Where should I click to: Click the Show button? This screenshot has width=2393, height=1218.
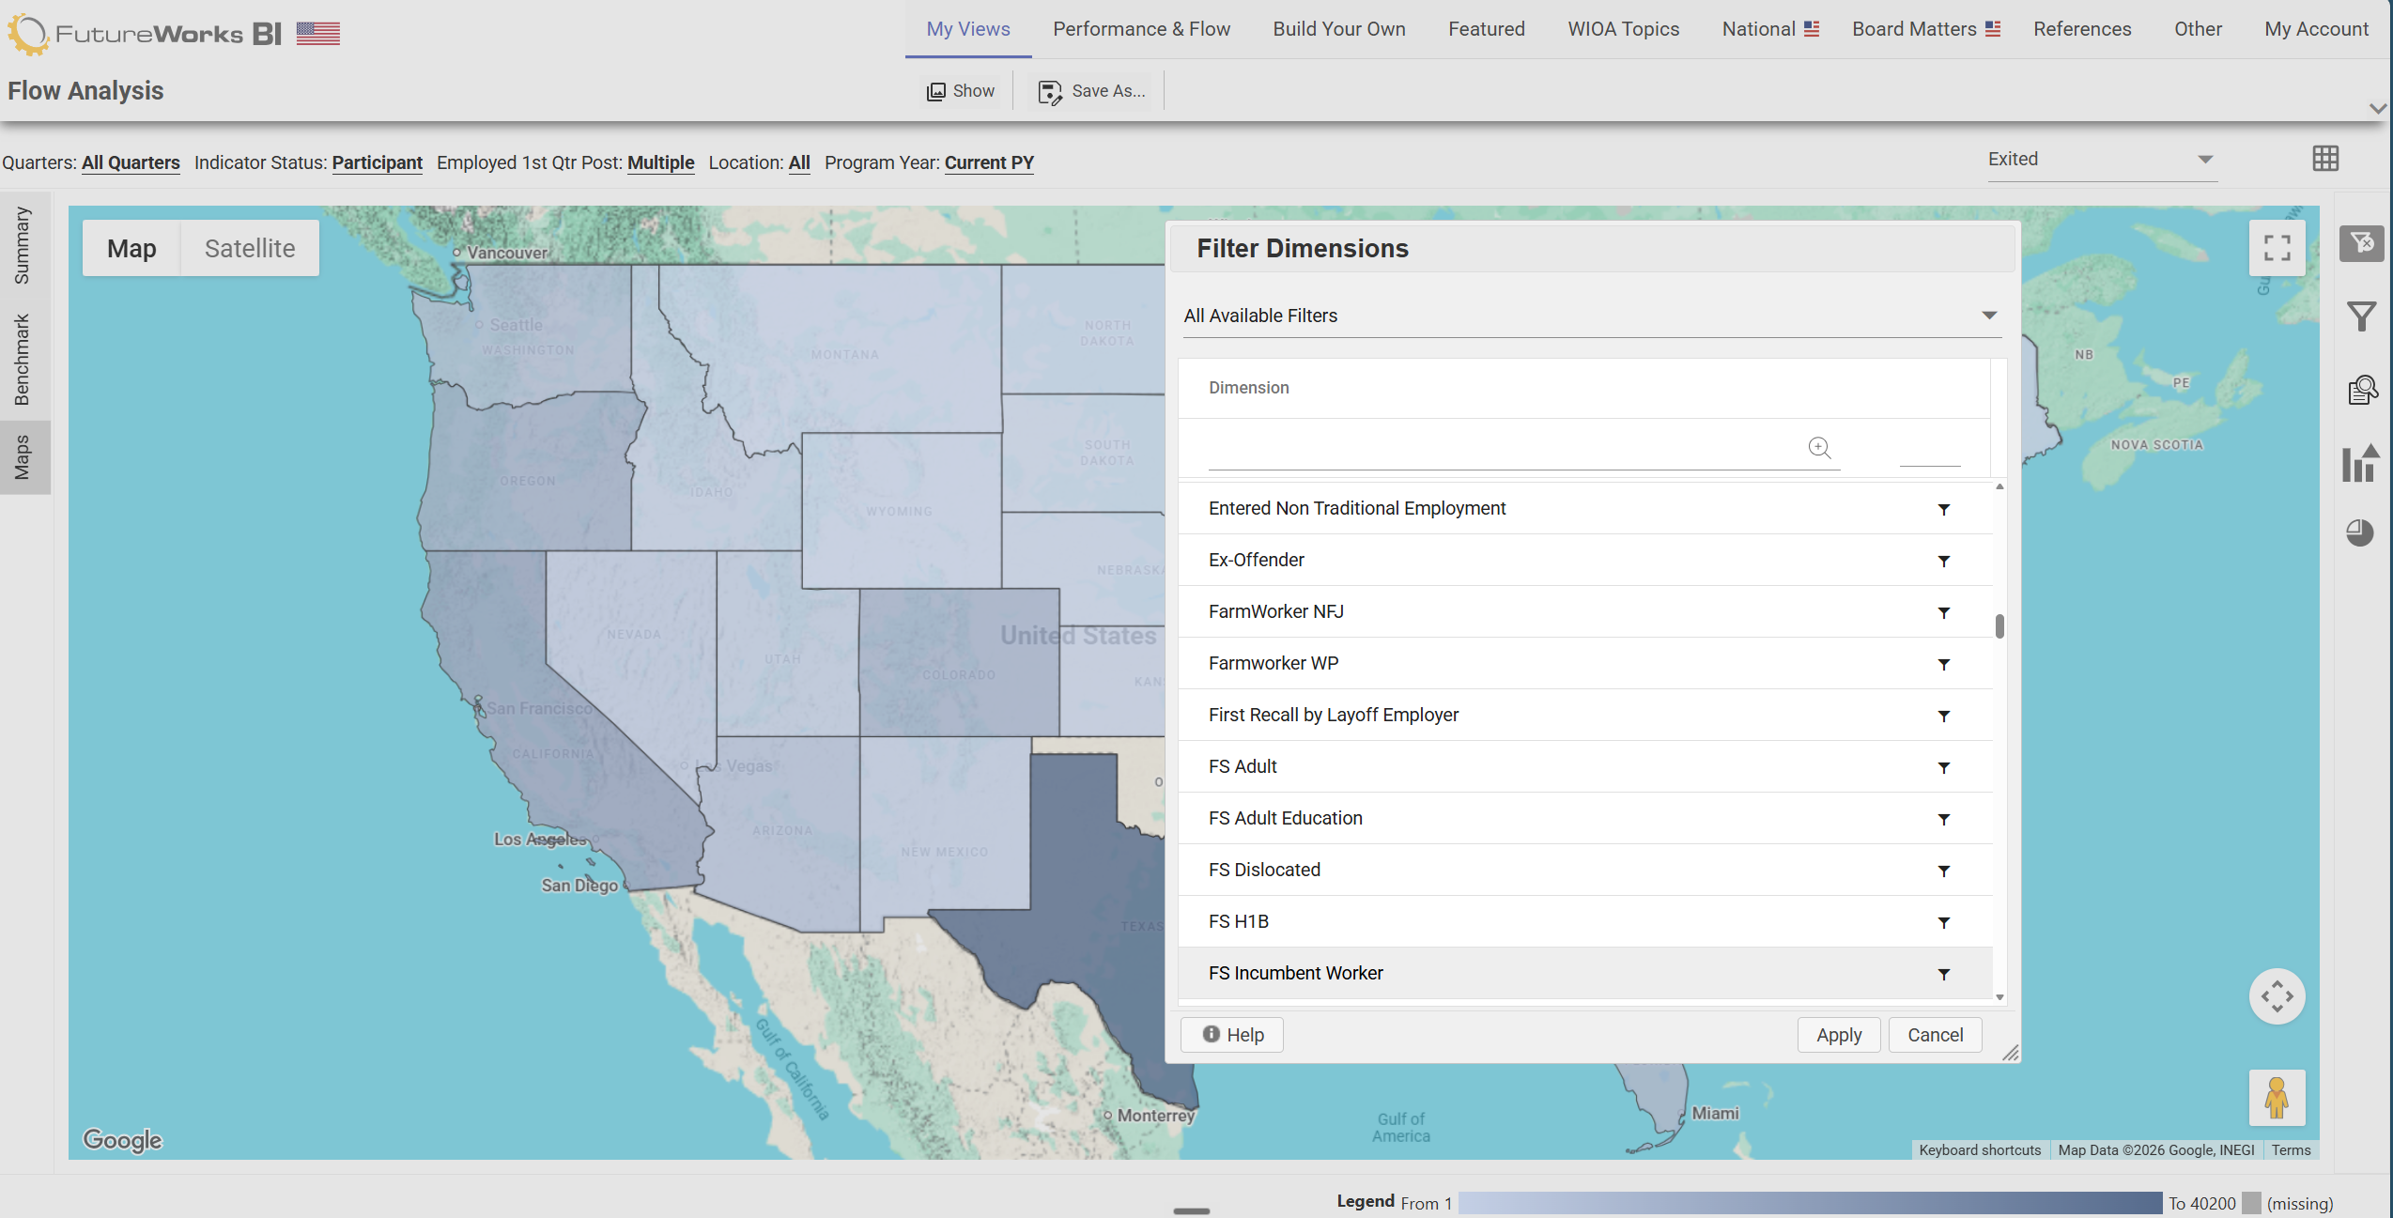click(961, 91)
